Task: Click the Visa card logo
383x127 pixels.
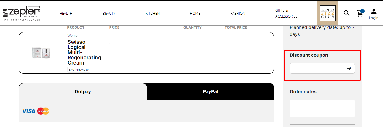Action: pyautogui.click(x=29, y=111)
